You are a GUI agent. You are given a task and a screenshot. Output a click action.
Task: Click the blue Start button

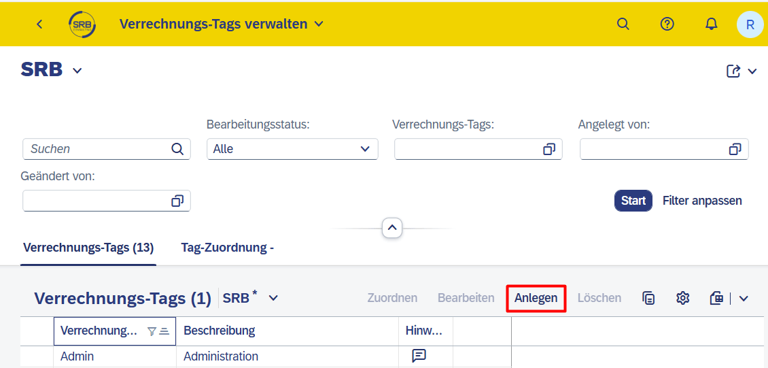pyautogui.click(x=633, y=201)
